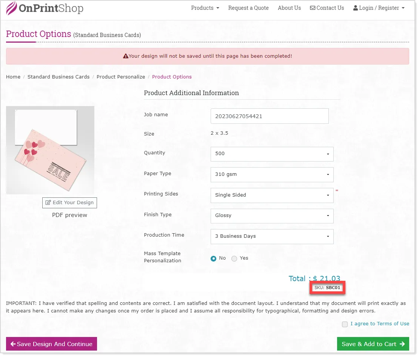Click the OnPrintShop logo
The width and height of the screenshot is (419, 357).
click(45, 8)
